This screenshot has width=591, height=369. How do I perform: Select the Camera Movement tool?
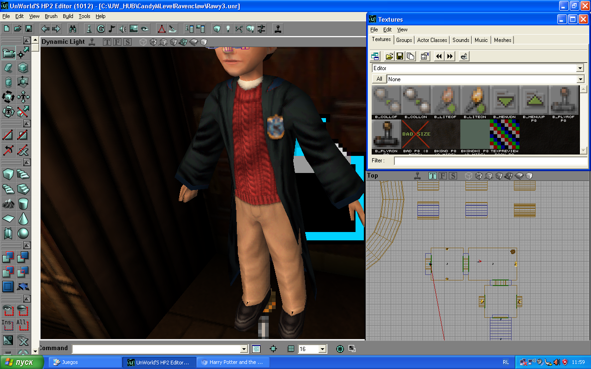[x=8, y=54]
